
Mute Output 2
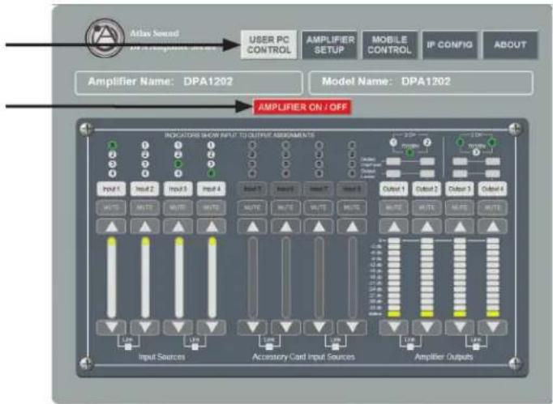point(427,208)
